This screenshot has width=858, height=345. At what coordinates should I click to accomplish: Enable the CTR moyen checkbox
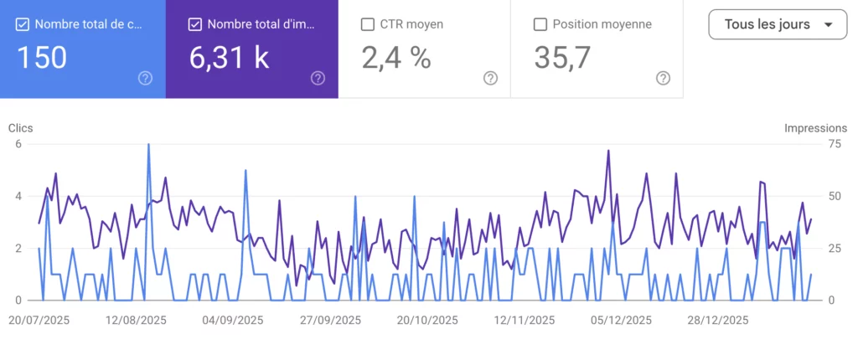(367, 24)
